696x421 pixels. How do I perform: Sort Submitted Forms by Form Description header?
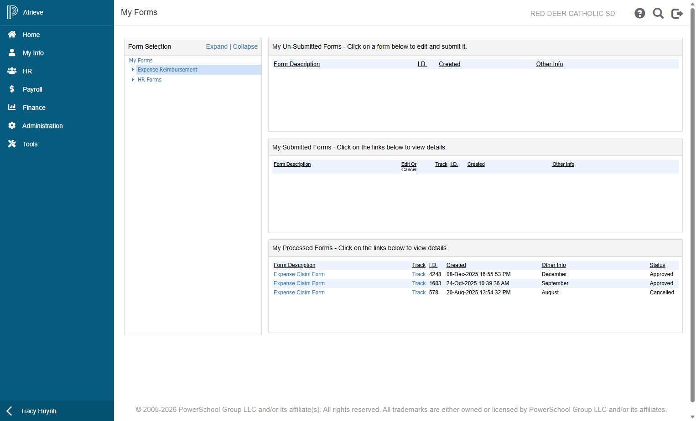(292, 164)
